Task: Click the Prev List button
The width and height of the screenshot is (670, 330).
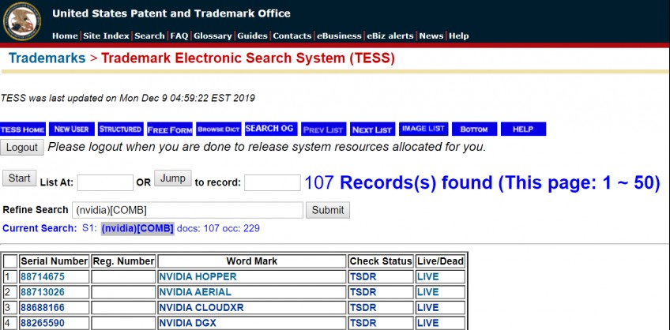Action: click(323, 129)
